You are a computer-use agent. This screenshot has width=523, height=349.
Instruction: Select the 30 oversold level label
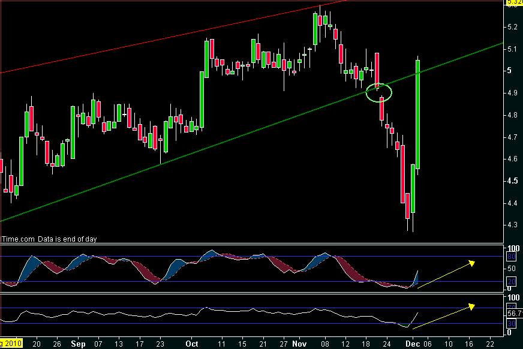click(512, 324)
